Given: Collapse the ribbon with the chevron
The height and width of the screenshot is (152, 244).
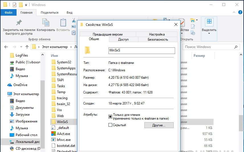Looking at the screenshot, I should point(234,12).
